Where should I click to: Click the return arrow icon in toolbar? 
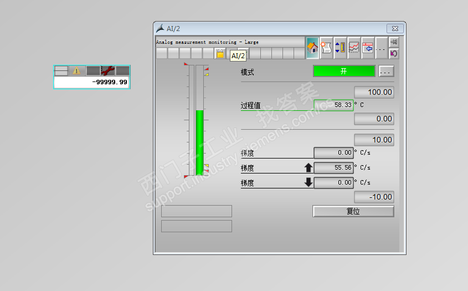394,53
